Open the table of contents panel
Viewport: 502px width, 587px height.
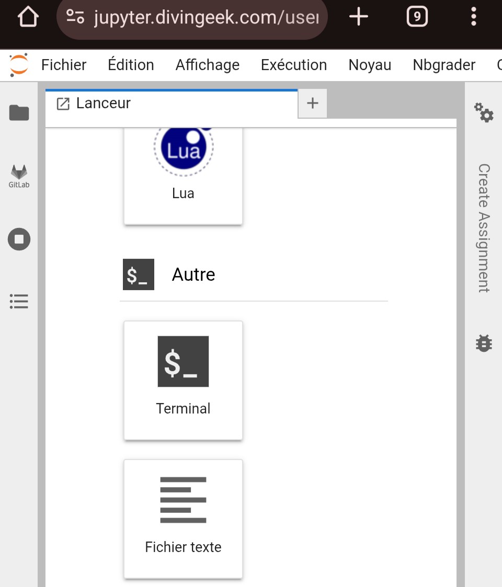(19, 301)
